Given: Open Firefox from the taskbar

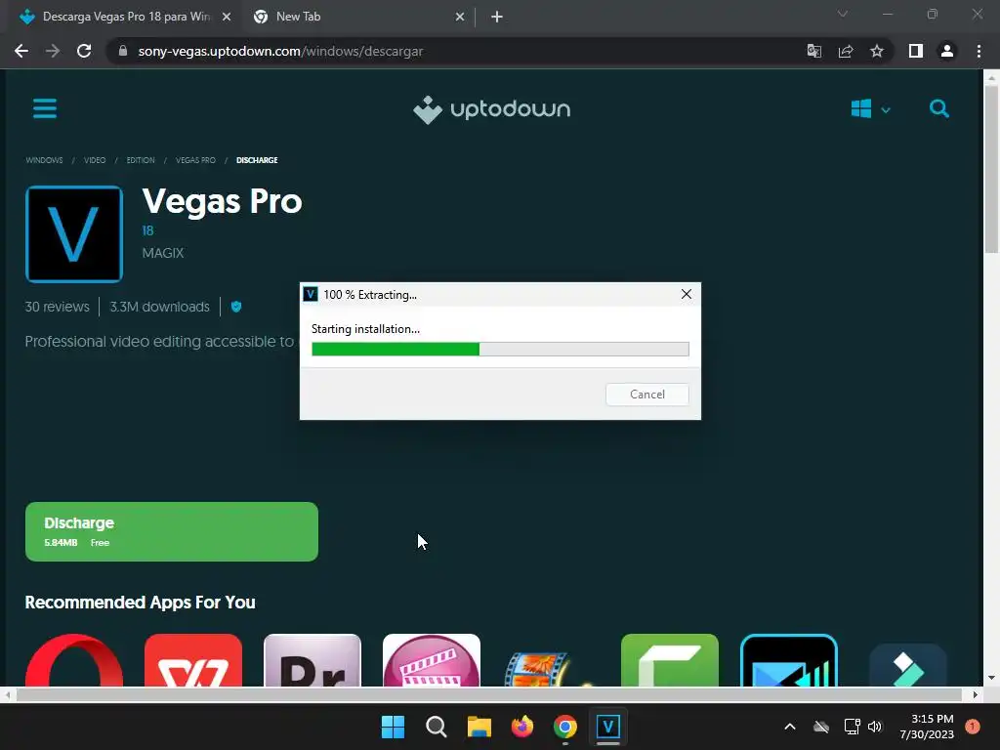Looking at the screenshot, I should click(522, 727).
